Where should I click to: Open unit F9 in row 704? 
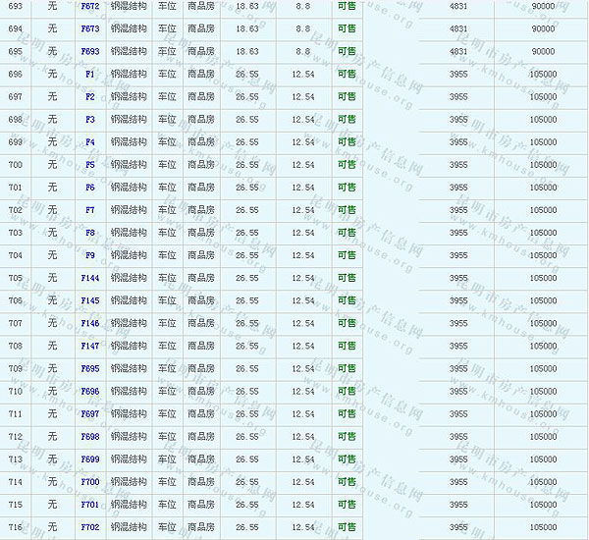[89, 255]
